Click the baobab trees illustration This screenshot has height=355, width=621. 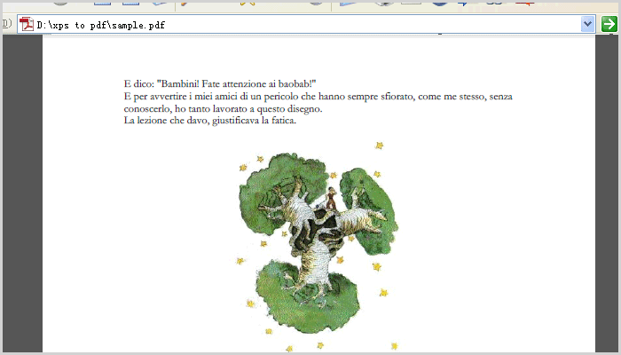pos(318,246)
